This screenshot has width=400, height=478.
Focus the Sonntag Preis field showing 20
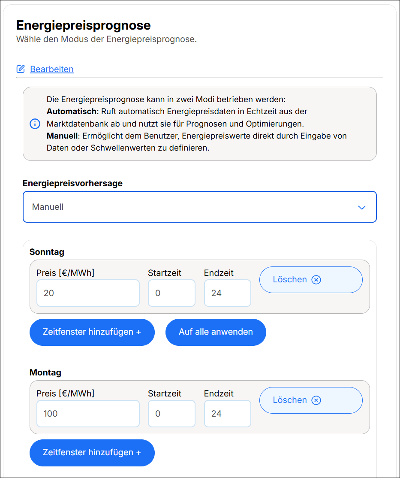(x=88, y=293)
